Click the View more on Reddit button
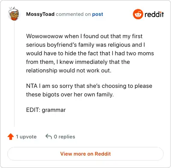The image size is (171, 168). (x=85, y=154)
